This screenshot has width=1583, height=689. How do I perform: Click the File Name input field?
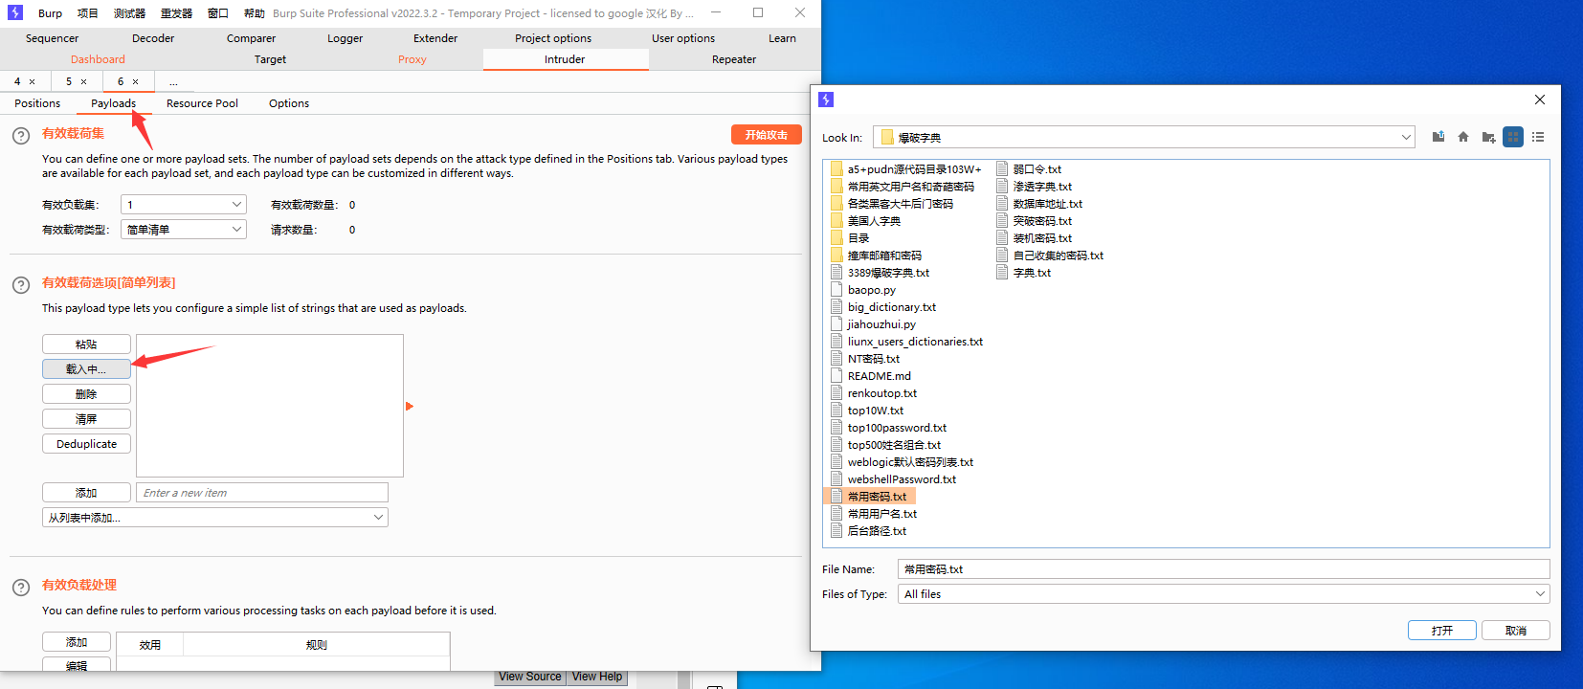tap(1224, 569)
